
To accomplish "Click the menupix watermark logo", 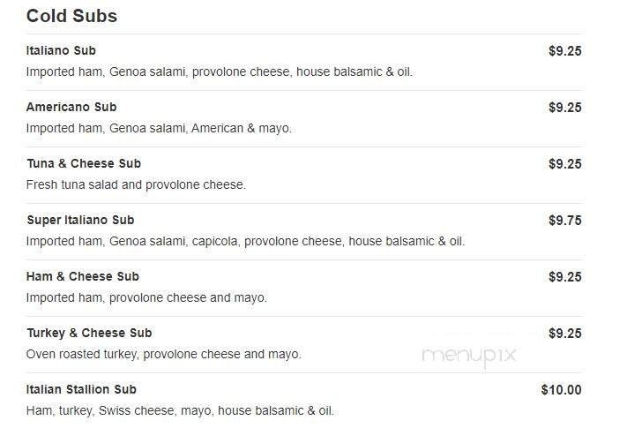I will click(x=469, y=356).
